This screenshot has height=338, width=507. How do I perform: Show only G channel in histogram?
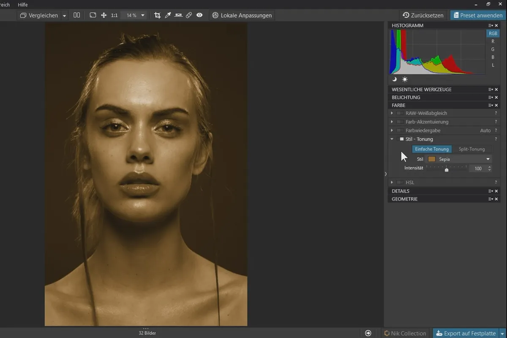click(493, 49)
